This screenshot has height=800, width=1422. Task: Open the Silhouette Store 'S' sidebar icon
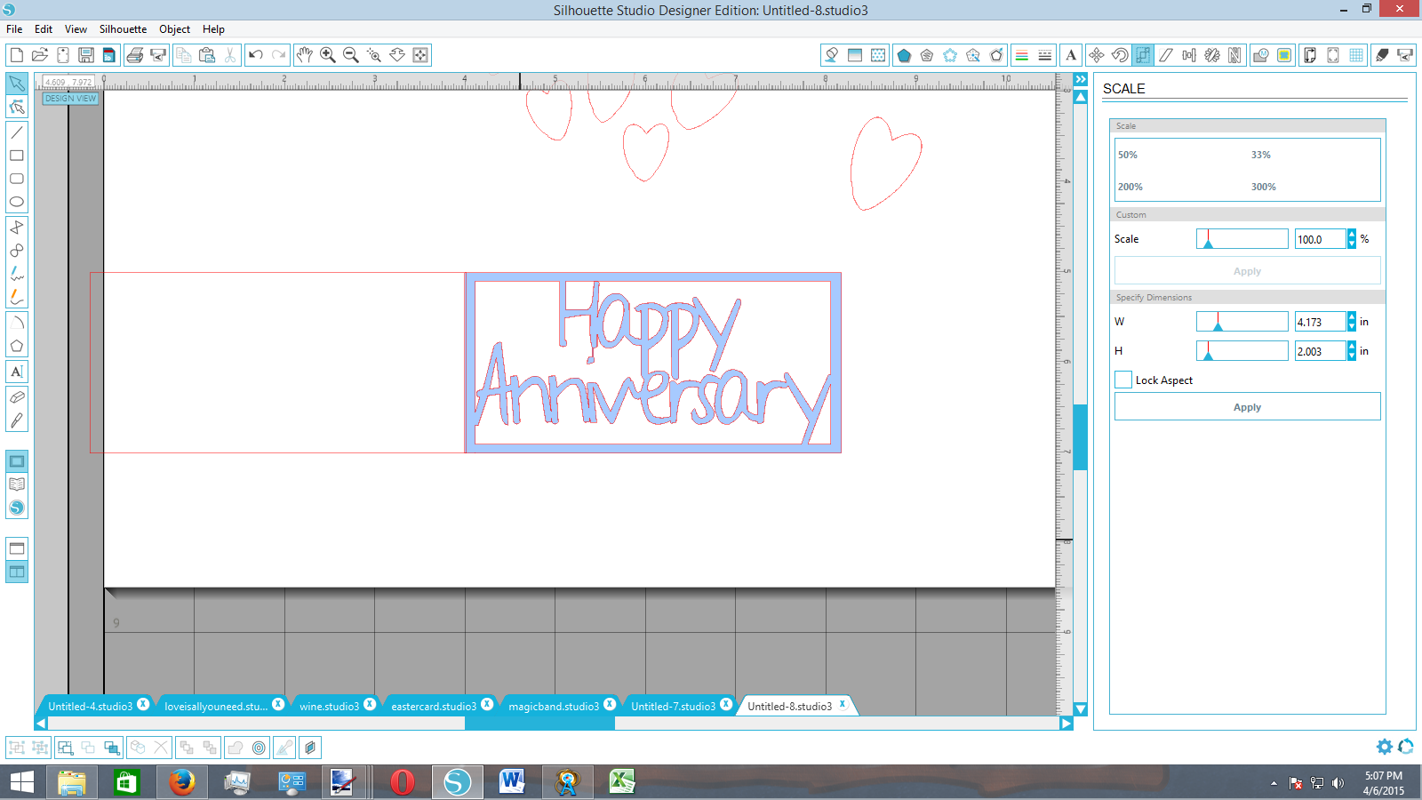[17, 508]
